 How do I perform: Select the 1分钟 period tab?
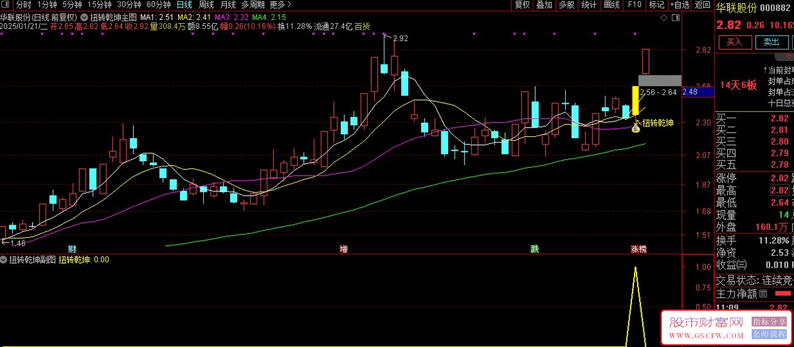[x=48, y=5]
